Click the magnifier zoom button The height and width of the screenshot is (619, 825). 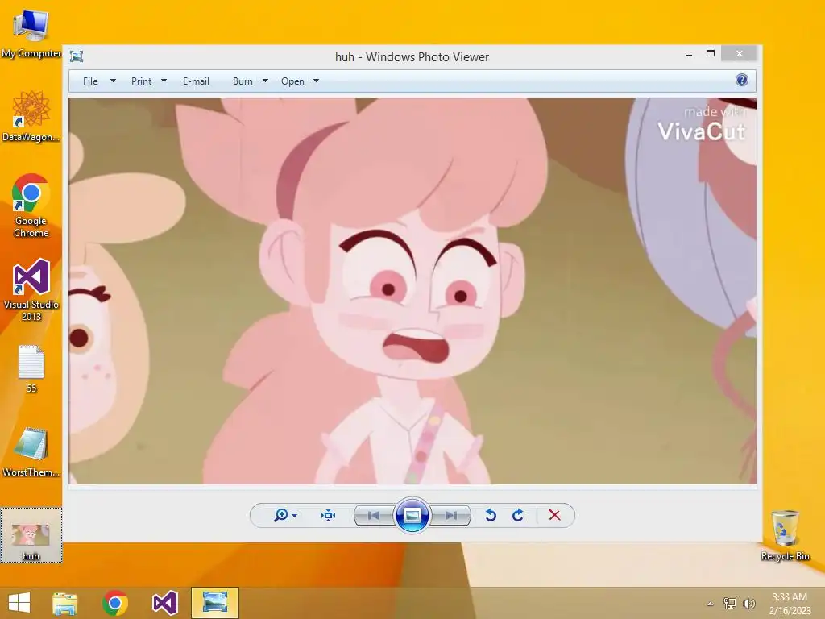click(x=281, y=515)
